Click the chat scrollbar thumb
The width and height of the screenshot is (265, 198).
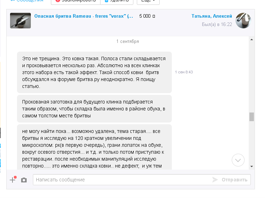[x=252, y=117]
